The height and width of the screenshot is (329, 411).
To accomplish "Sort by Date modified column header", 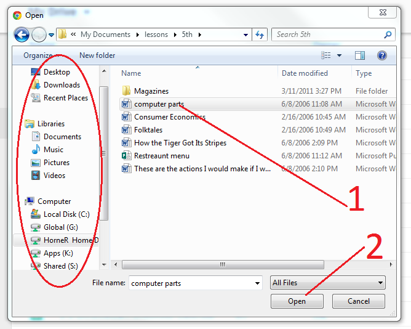I will tap(305, 73).
